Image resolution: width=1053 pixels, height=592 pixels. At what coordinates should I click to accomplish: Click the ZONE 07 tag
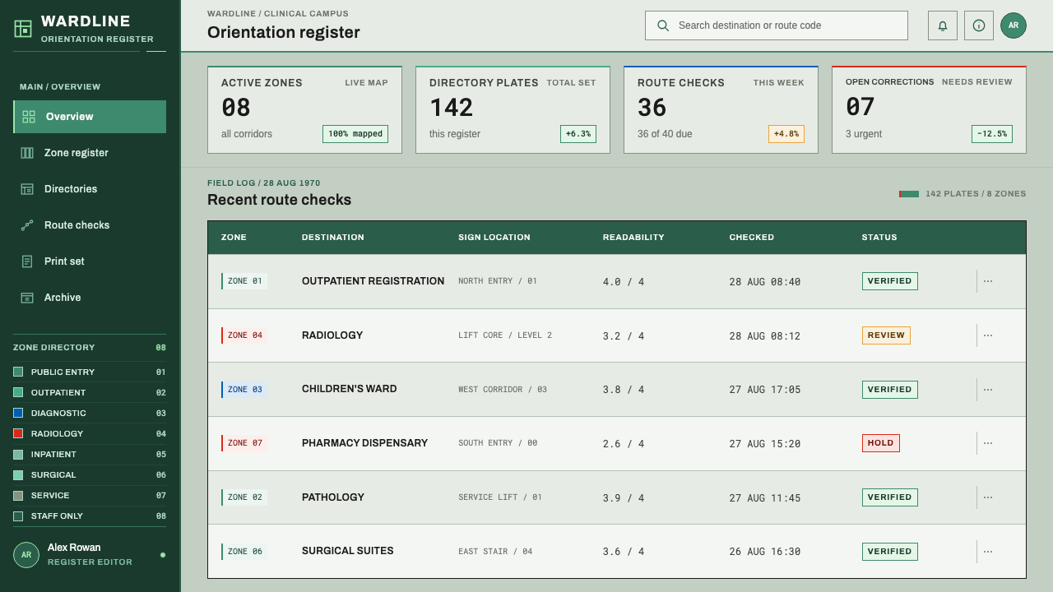point(244,443)
